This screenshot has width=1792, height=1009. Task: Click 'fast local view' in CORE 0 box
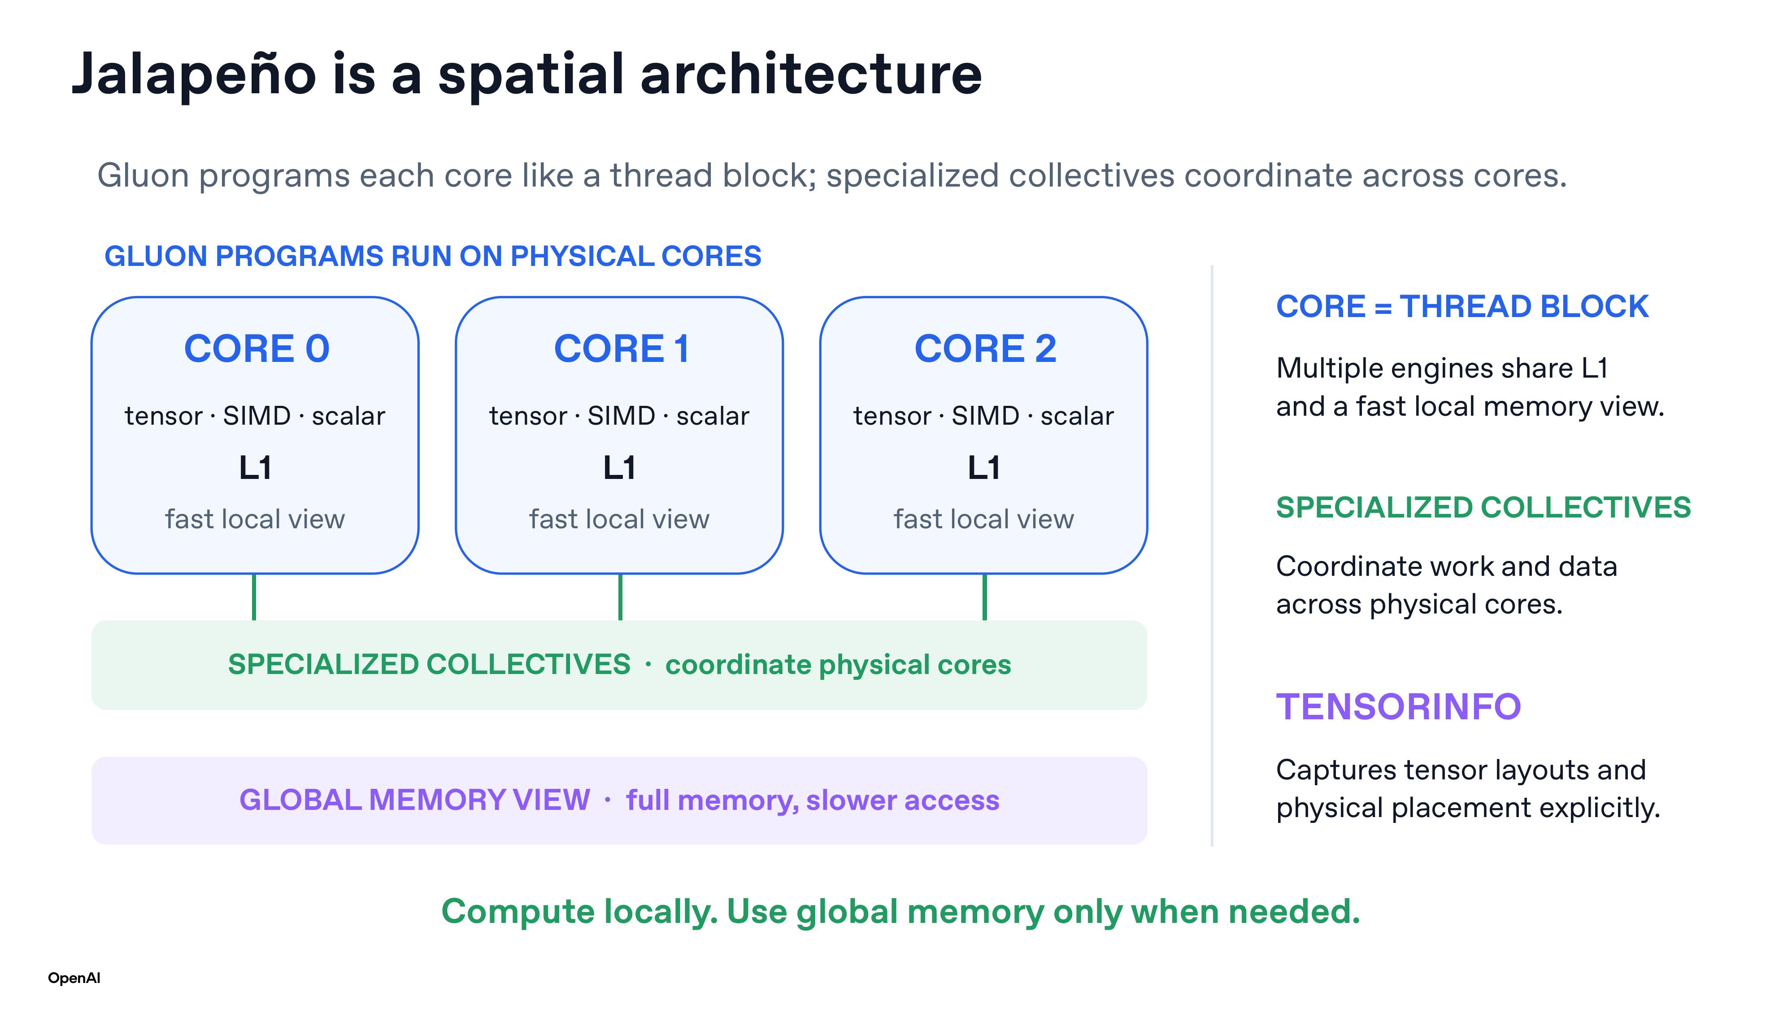point(255,519)
